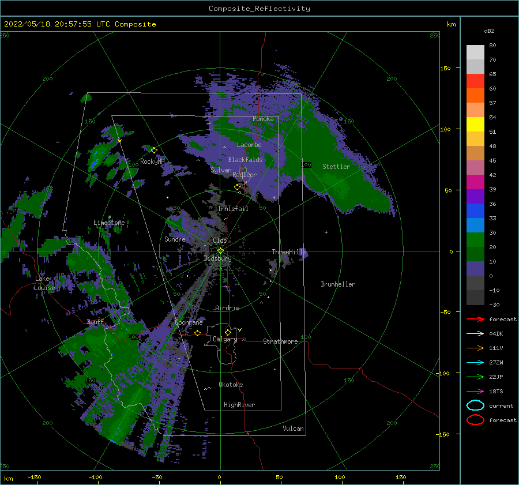Select the 'Banff' map label
Viewport: 519px width, 485px height.
[95, 321]
